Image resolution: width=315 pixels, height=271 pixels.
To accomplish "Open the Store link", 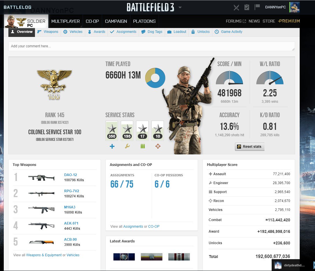I will (269, 21).
